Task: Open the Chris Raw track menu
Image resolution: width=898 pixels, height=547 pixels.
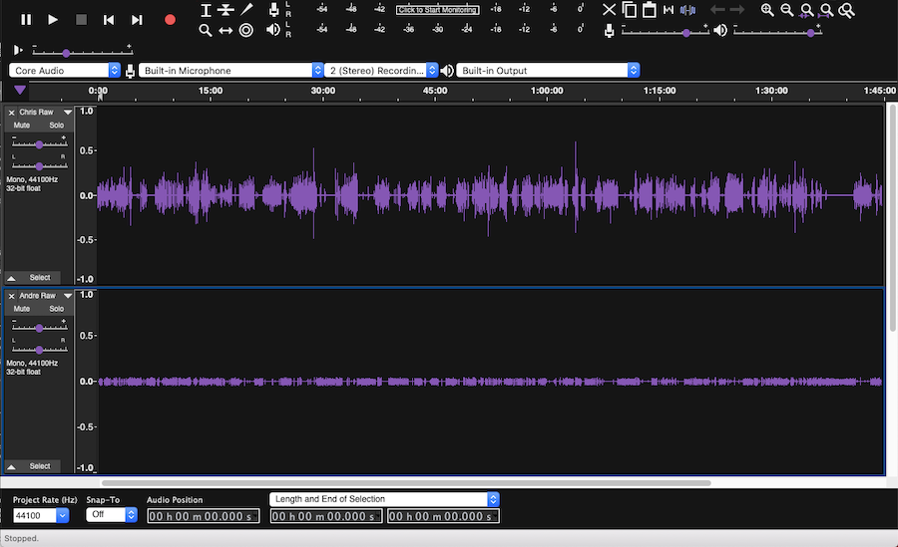Action: click(x=68, y=113)
